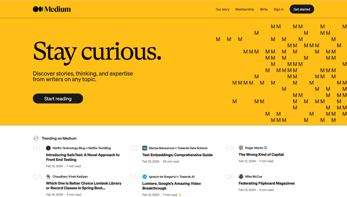Click the 06 ranking number
This screenshot has height=197, width=347.
click(x=230, y=177)
